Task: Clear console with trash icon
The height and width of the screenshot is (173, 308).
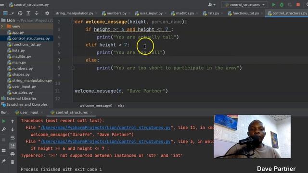Action: pos(13,162)
